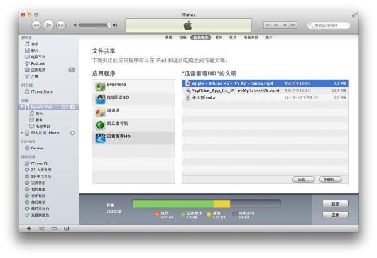Open the iTunes DJ playlist
Image resolution: width=377 pixels, height=258 pixels.
49,163
